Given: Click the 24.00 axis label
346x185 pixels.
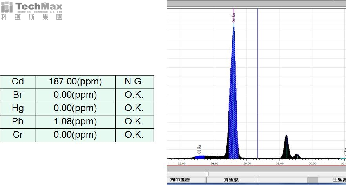Looking at the screenshot, I should click(x=214, y=163).
